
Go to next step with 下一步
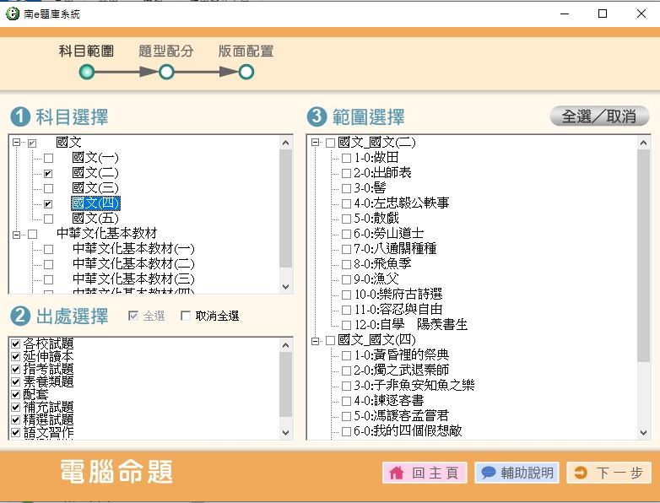tap(609, 473)
